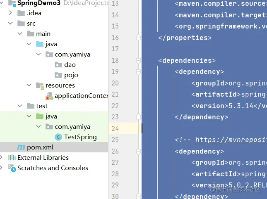
Task: Toggle fold marker at line 23
Action: (138, 116)
